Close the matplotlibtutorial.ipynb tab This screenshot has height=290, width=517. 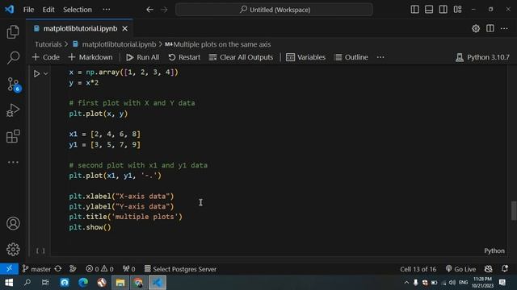[x=125, y=29]
